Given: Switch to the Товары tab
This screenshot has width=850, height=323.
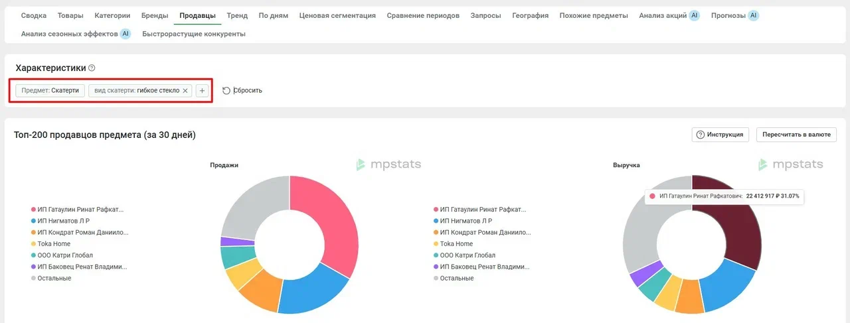Looking at the screenshot, I should (x=70, y=15).
